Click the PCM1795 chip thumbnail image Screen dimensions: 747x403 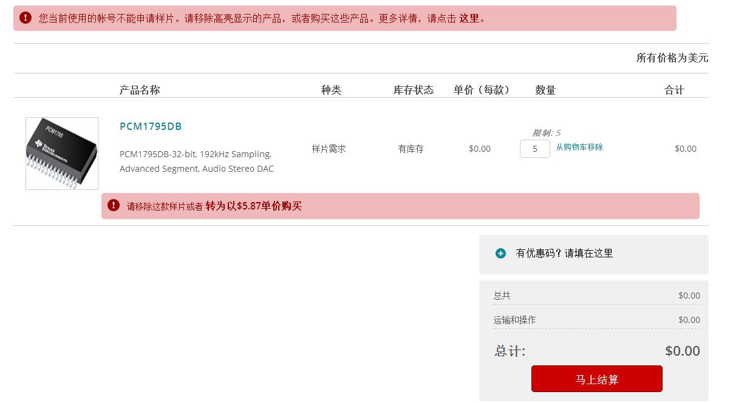point(62,153)
